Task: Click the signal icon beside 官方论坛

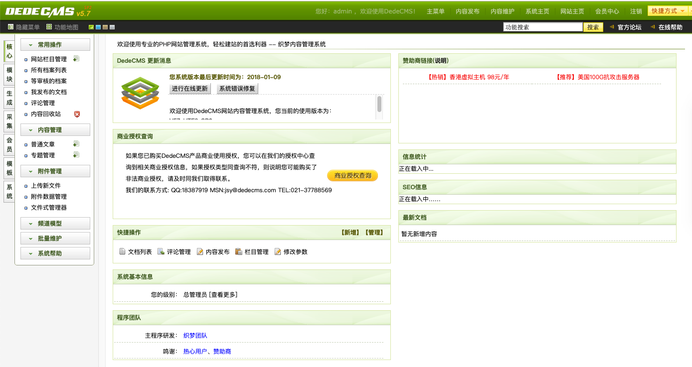Action: click(x=612, y=27)
